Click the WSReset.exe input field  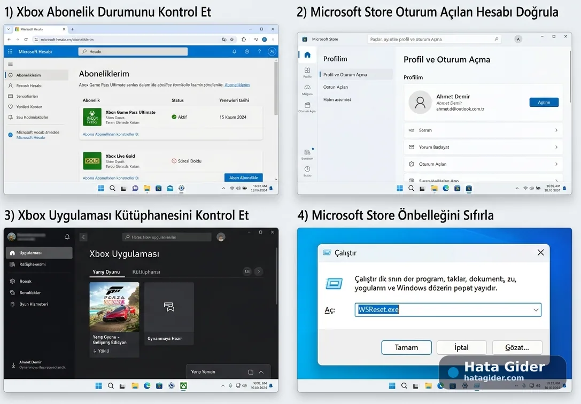tap(447, 309)
